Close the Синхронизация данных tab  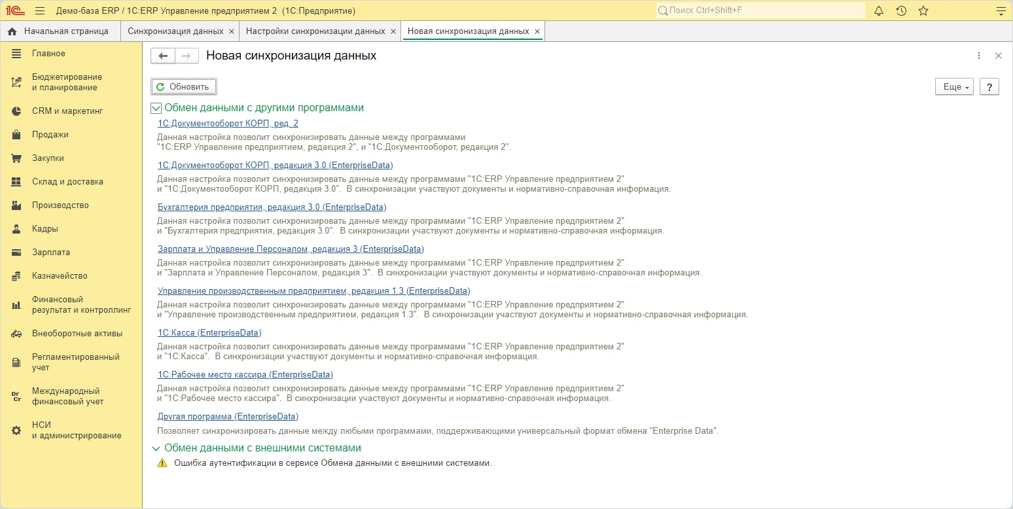(x=231, y=31)
